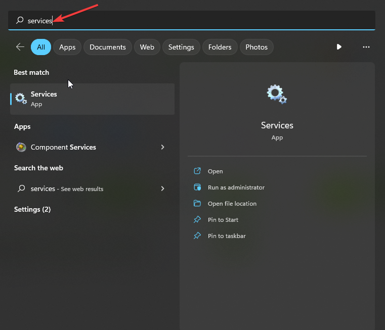Click the 'Best match' heading
The width and height of the screenshot is (385, 330).
click(x=31, y=72)
